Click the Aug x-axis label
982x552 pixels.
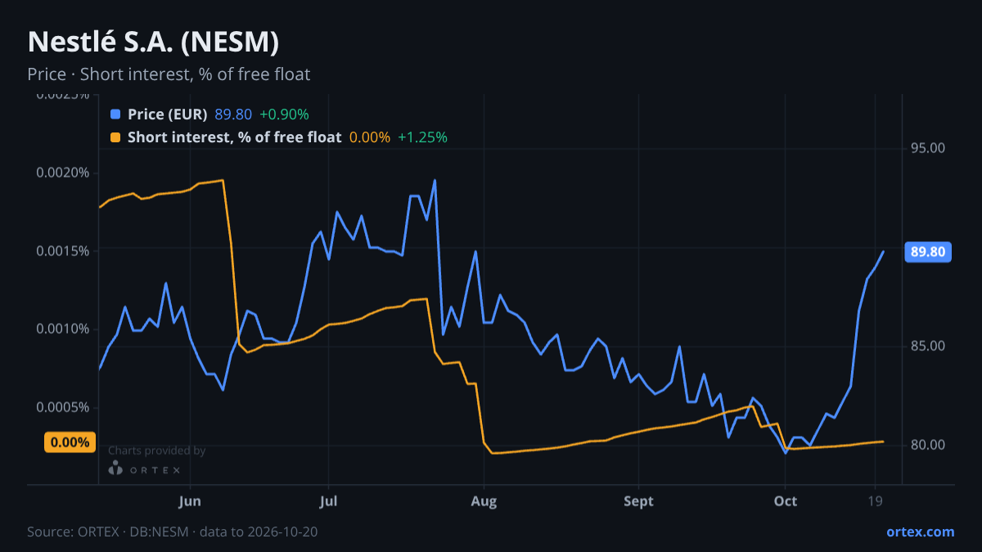484,501
